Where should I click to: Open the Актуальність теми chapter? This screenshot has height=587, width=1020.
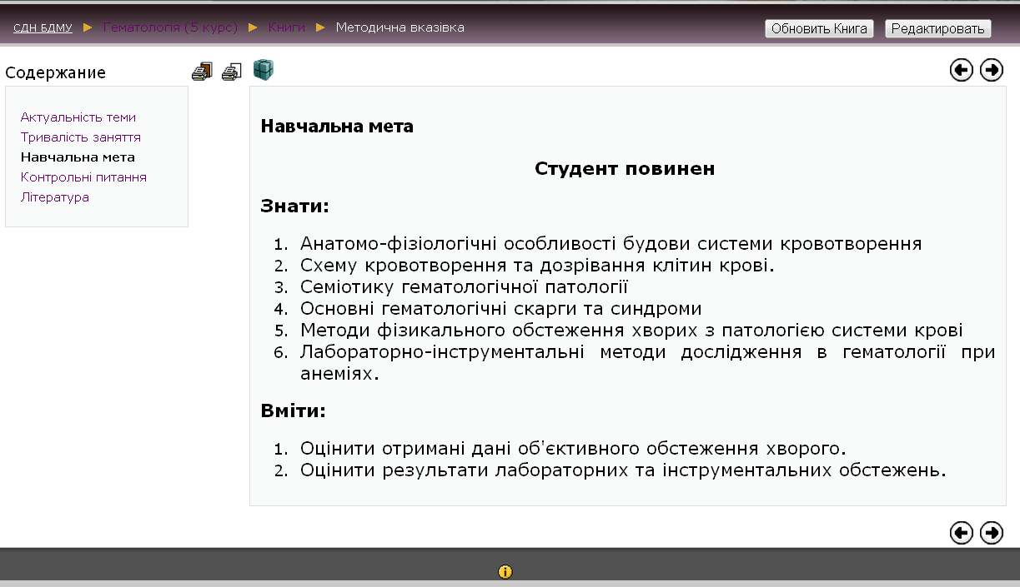tap(78, 117)
